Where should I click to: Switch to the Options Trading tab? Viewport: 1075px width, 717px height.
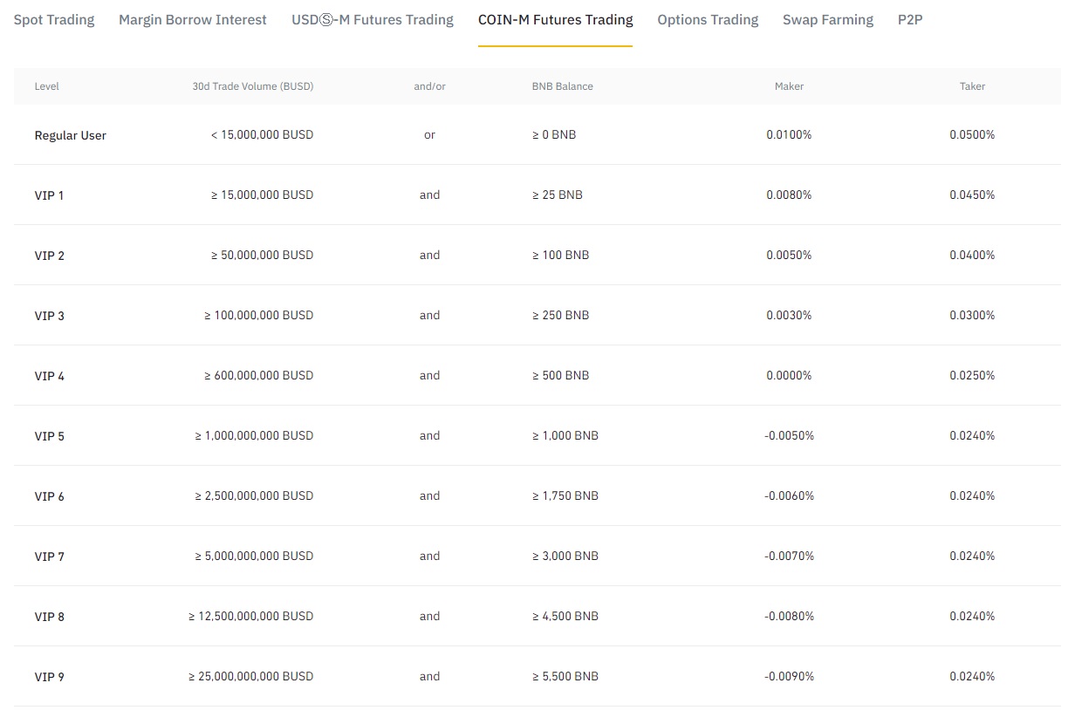(x=708, y=19)
